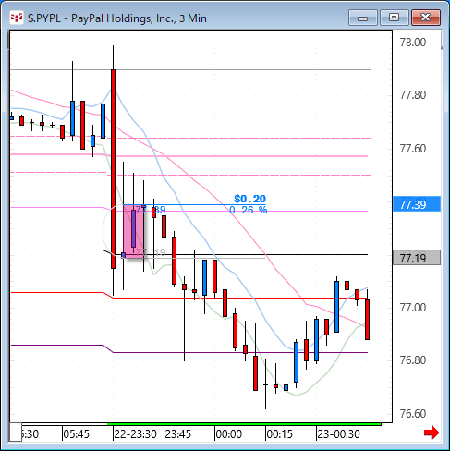This screenshot has width=450, height=451.
Task: Click the 77.60 price axis label
Action: 413,149
